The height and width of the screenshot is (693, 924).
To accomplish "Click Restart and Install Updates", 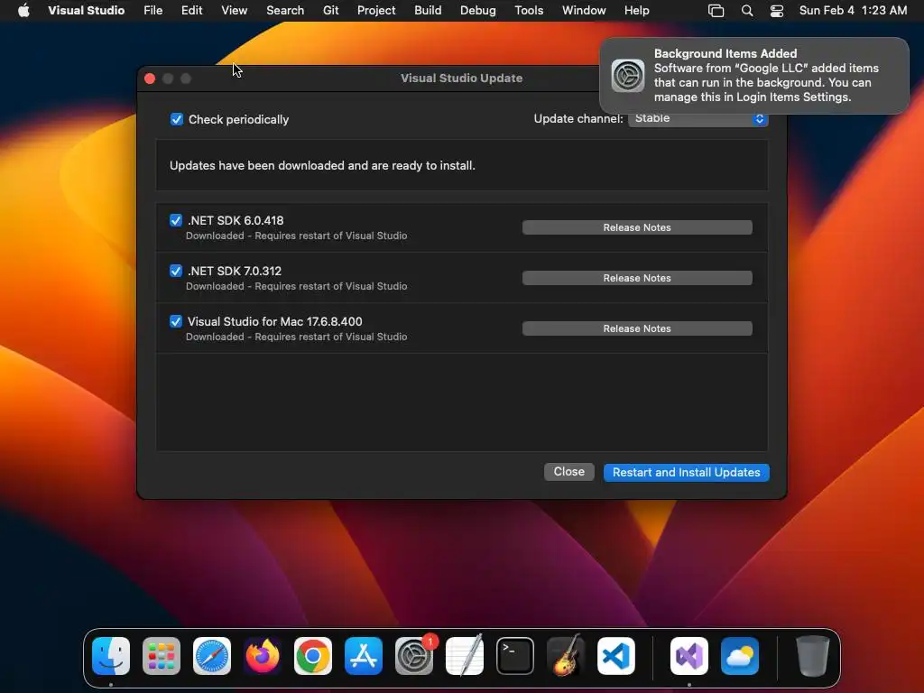I will [x=687, y=473].
